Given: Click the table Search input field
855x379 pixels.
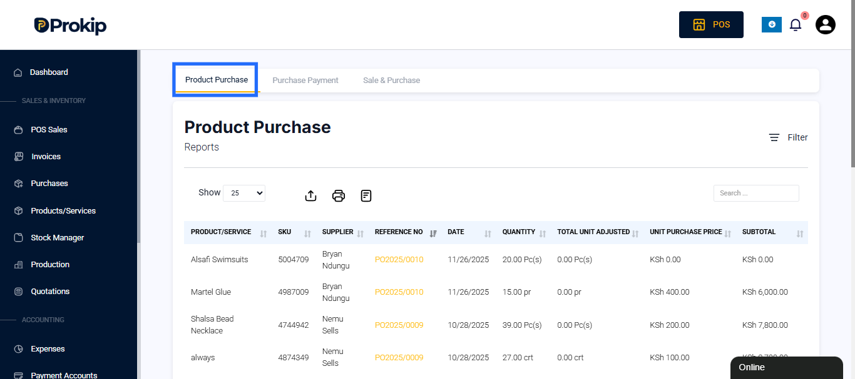Looking at the screenshot, I should 756,193.
